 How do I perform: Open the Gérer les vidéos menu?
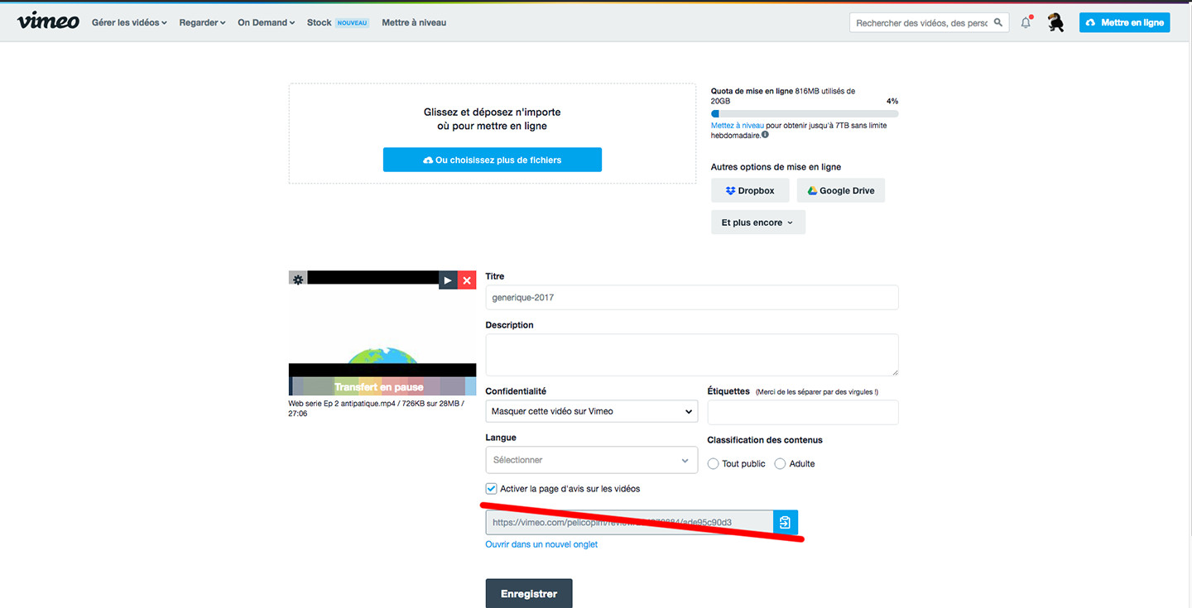129,23
